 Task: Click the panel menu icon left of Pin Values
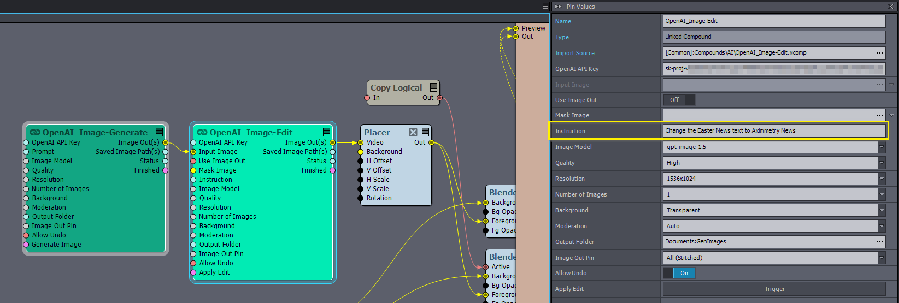coord(545,7)
